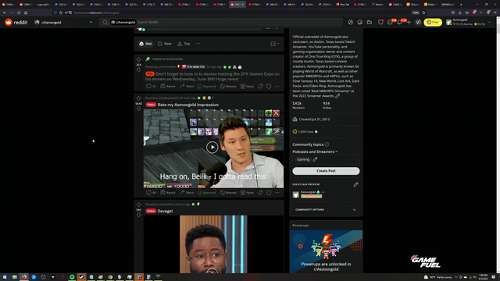
Task: Click the browser bookmark star icon
Action: (423, 12)
